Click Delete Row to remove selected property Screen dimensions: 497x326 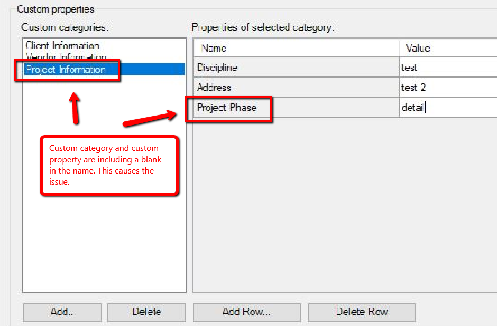pyautogui.click(x=362, y=312)
